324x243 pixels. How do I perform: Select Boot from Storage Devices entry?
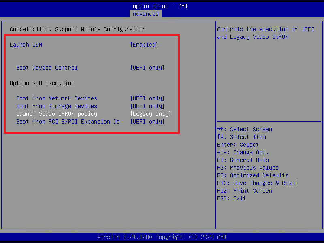pos(57,106)
